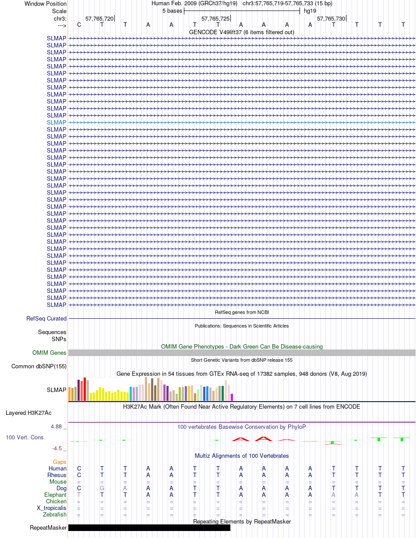Select the Dog alignment row label

point(61,488)
